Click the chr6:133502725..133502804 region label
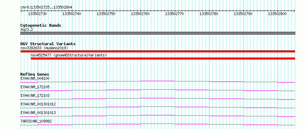 click(46, 8)
